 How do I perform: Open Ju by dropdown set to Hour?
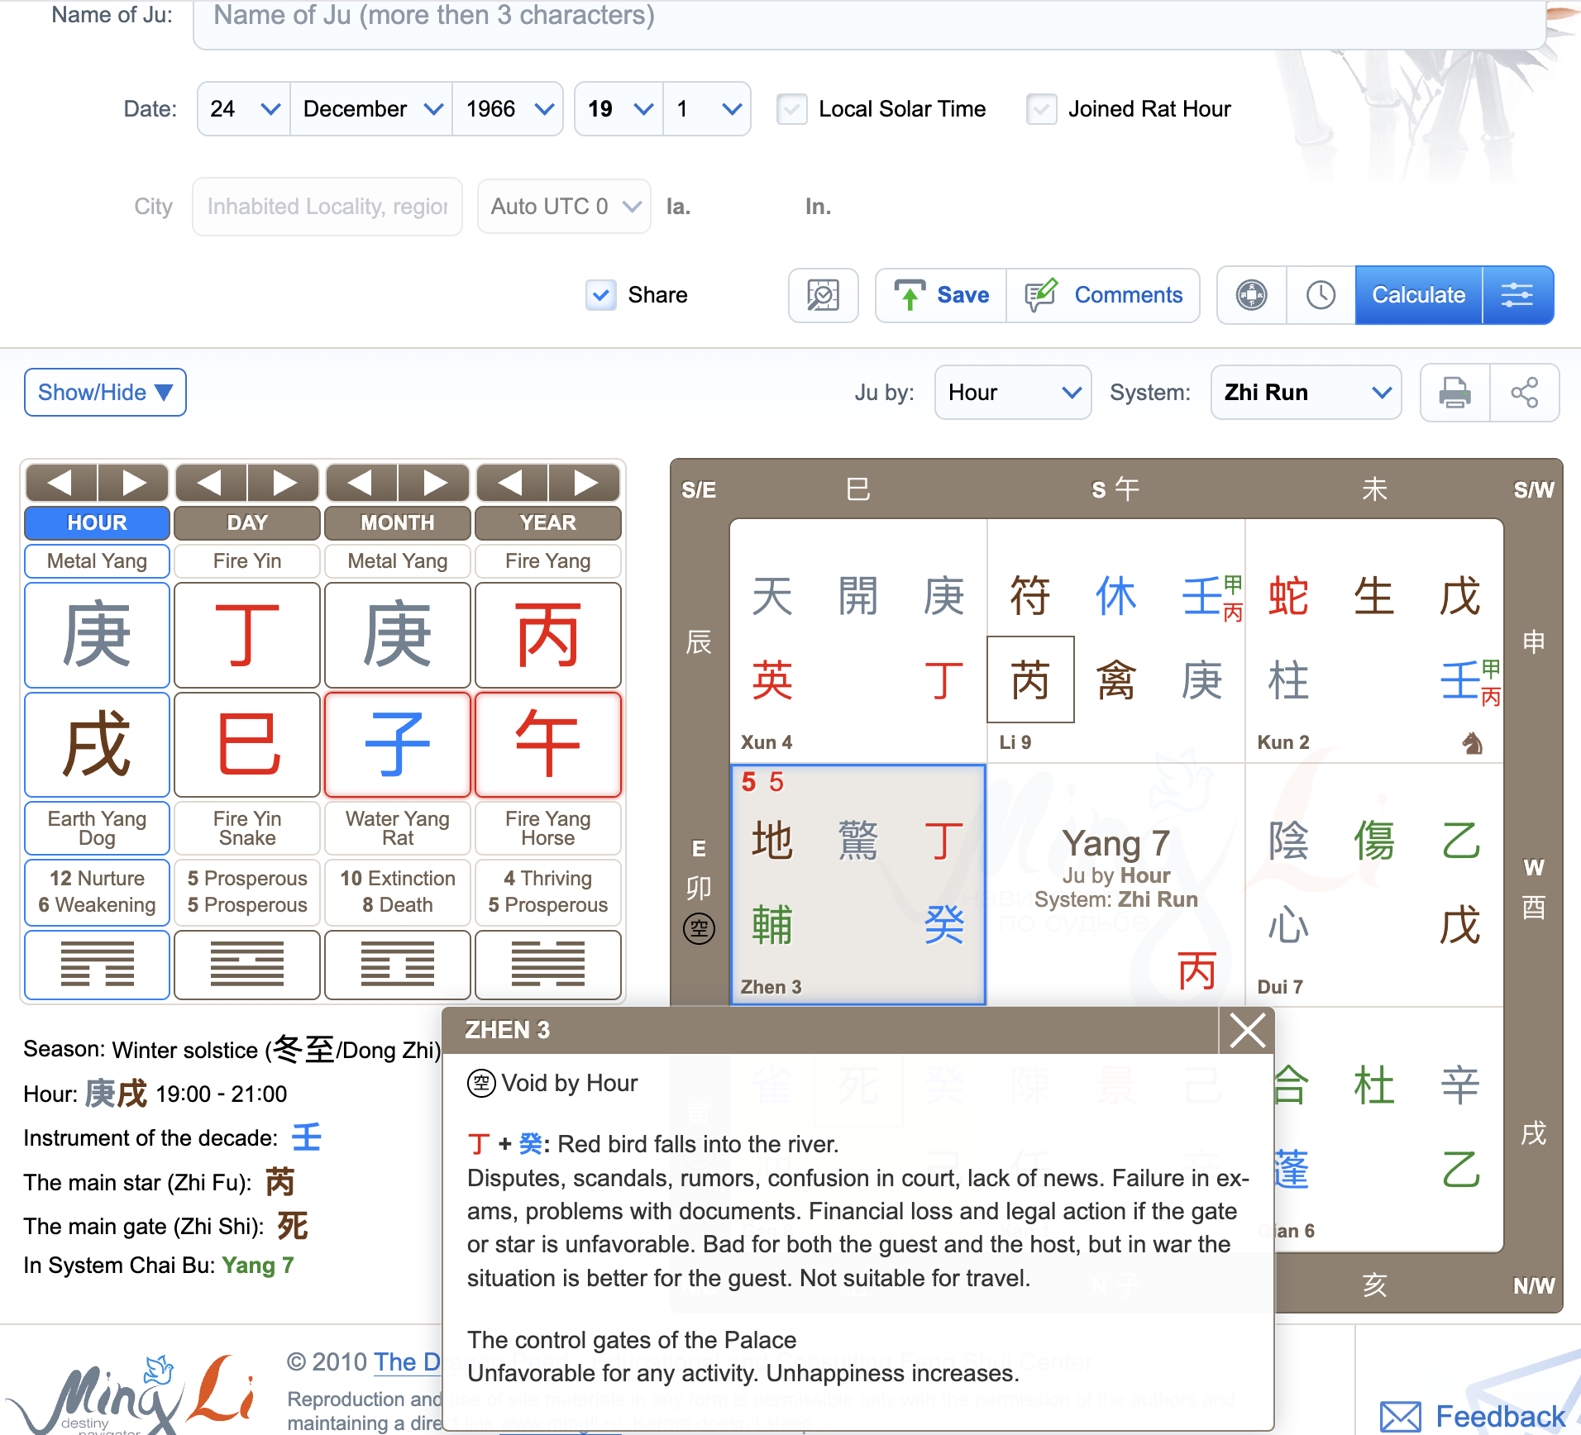coord(1013,393)
